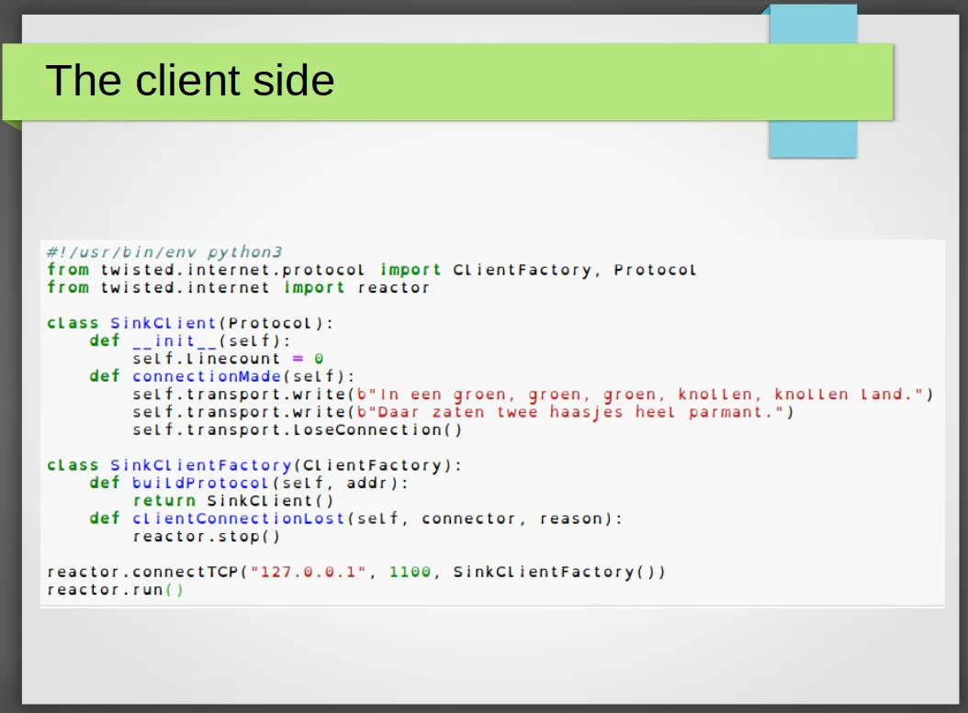Click the "reactor.stop()" line

207,537
